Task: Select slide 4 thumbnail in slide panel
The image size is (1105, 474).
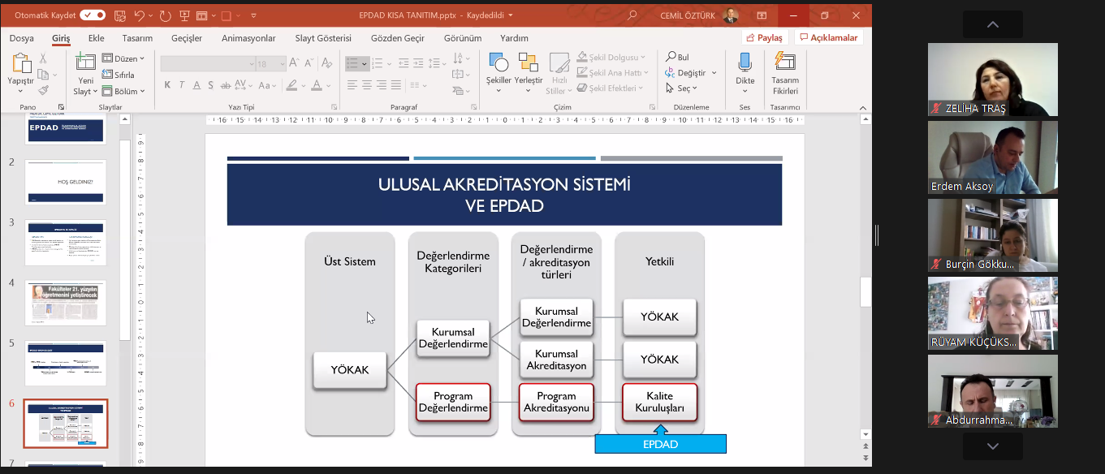Action: (x=65, y=303)
